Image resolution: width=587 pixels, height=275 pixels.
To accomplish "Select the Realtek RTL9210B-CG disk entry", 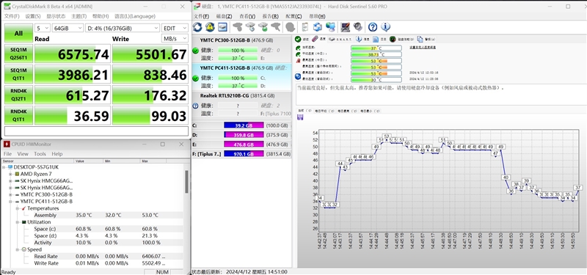I will tap(241, 105).
